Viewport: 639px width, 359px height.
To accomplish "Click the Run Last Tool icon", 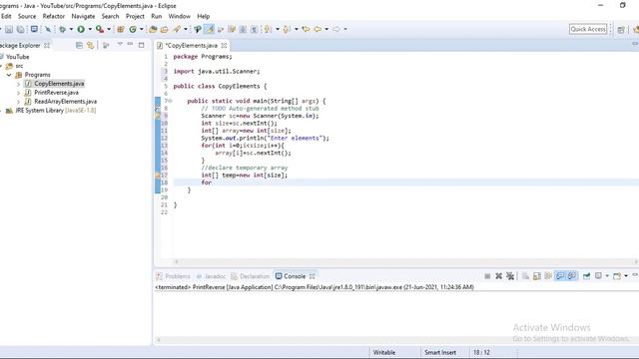I will pos(99,29).
